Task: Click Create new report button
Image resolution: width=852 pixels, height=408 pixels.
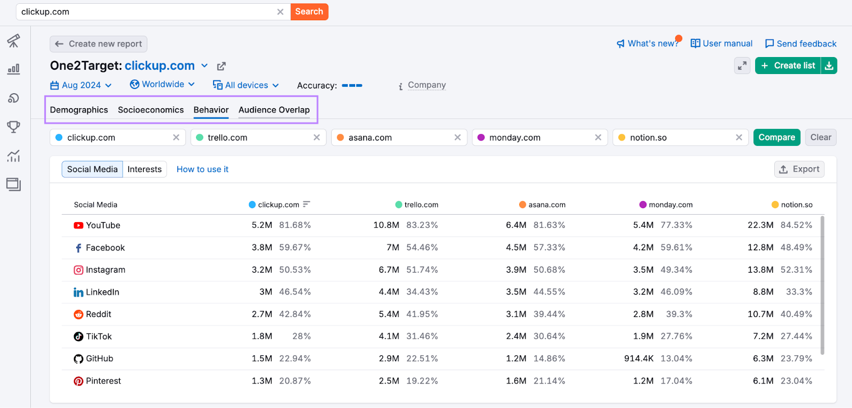Action: (x=99, y=44)
